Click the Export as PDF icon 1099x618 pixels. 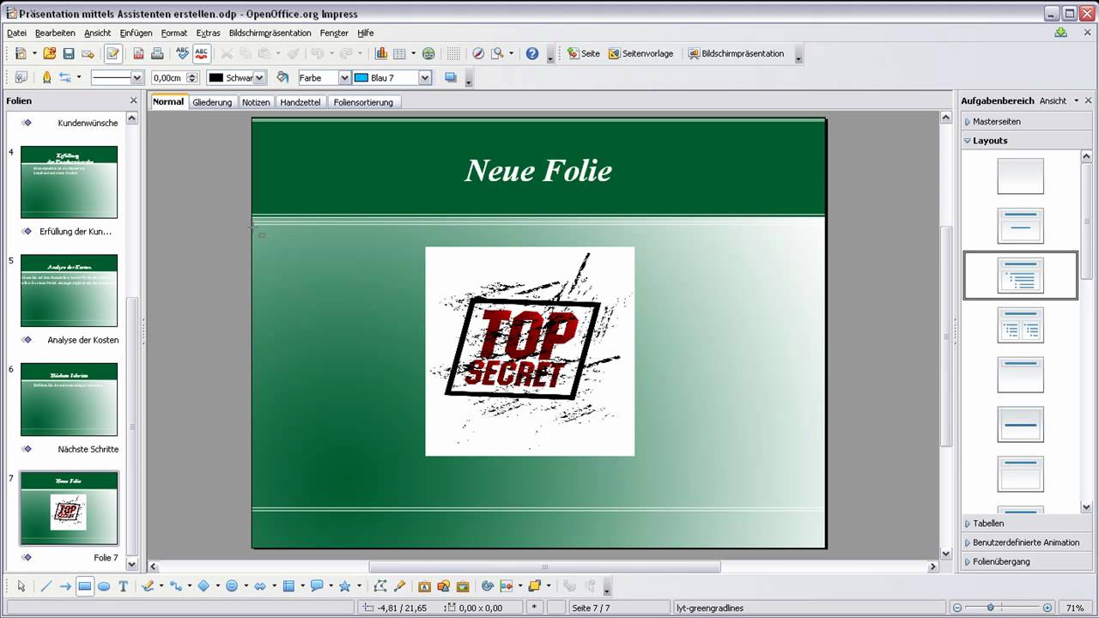pyautogui.click(x=138, y=53)
